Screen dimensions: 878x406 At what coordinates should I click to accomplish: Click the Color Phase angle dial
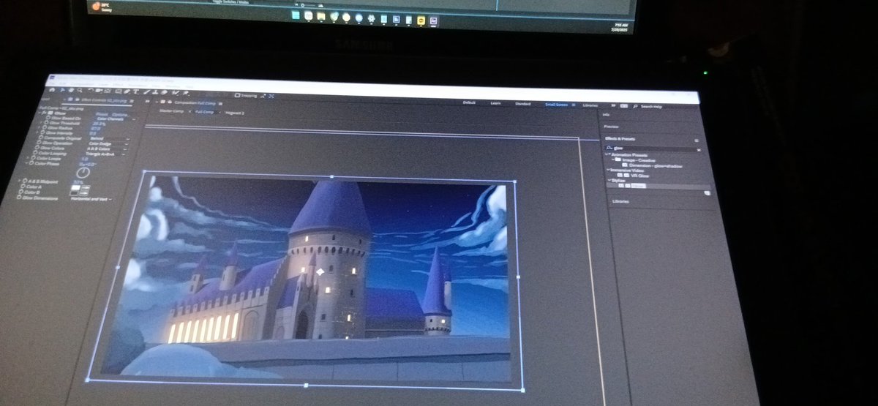pyautogui.click(x=83, y=173)
